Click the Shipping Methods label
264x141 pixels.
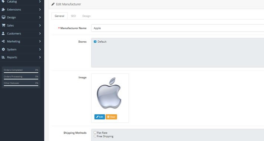75,133
